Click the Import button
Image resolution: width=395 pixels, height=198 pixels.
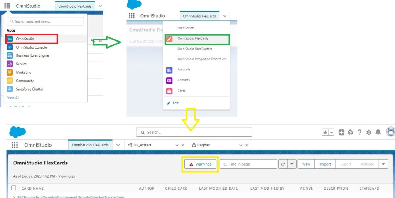click(325, 164)
